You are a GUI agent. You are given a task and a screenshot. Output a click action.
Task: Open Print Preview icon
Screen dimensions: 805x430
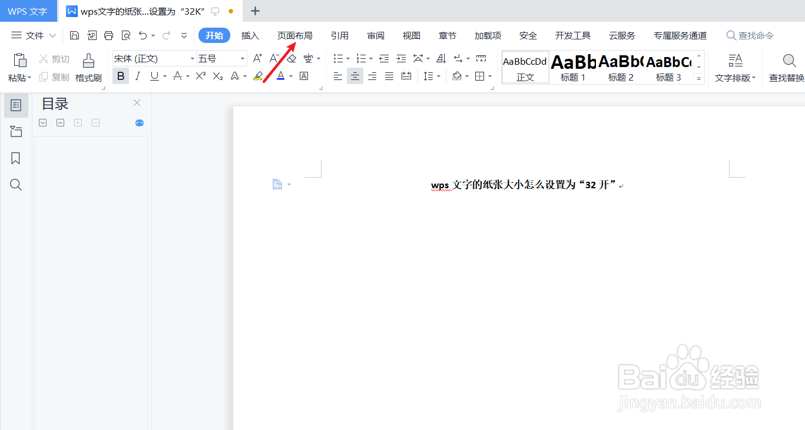coord(125,35)
